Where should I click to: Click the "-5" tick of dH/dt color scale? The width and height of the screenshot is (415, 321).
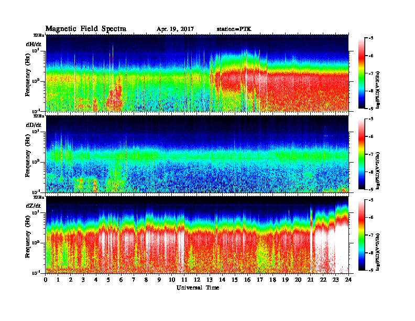[x=371, y=38]
